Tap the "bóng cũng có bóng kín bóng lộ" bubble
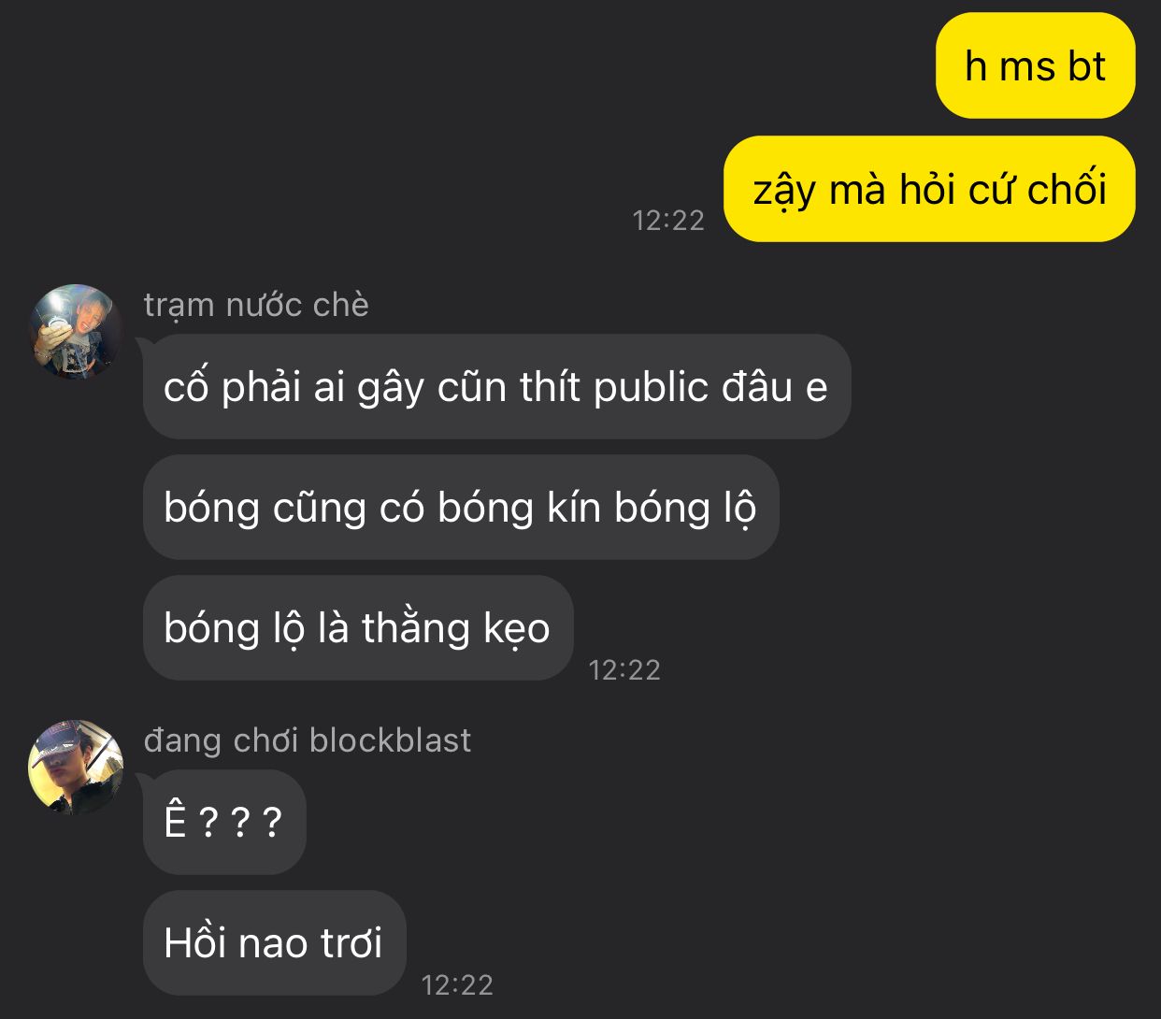The height and width of the screenshot is (1019, 1161). [461, 508]
